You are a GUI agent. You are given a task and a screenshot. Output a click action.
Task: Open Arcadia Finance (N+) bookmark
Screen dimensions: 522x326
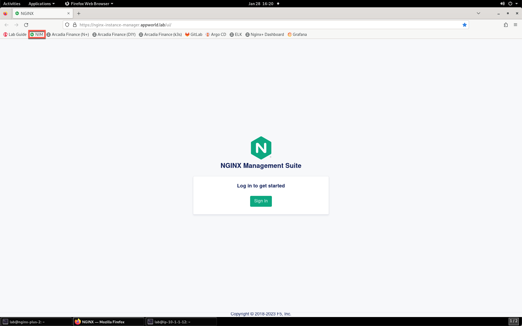coord(68,35)
